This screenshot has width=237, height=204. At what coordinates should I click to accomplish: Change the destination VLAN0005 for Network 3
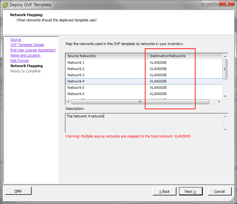[x=158, y=75]
